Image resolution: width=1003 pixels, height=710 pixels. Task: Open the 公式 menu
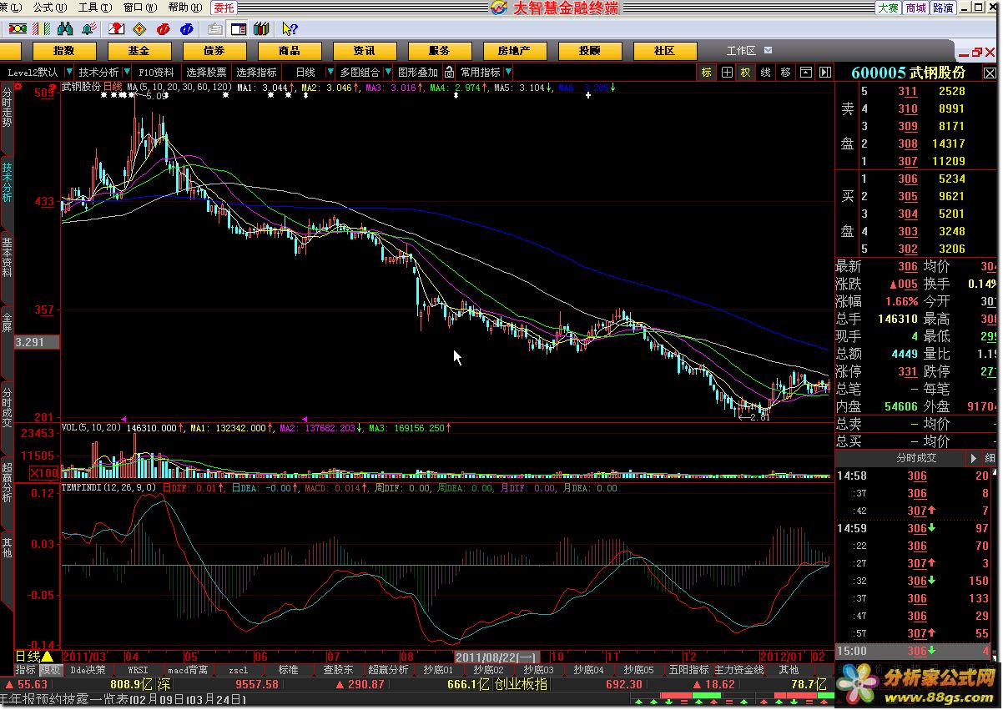click(48, 8)
